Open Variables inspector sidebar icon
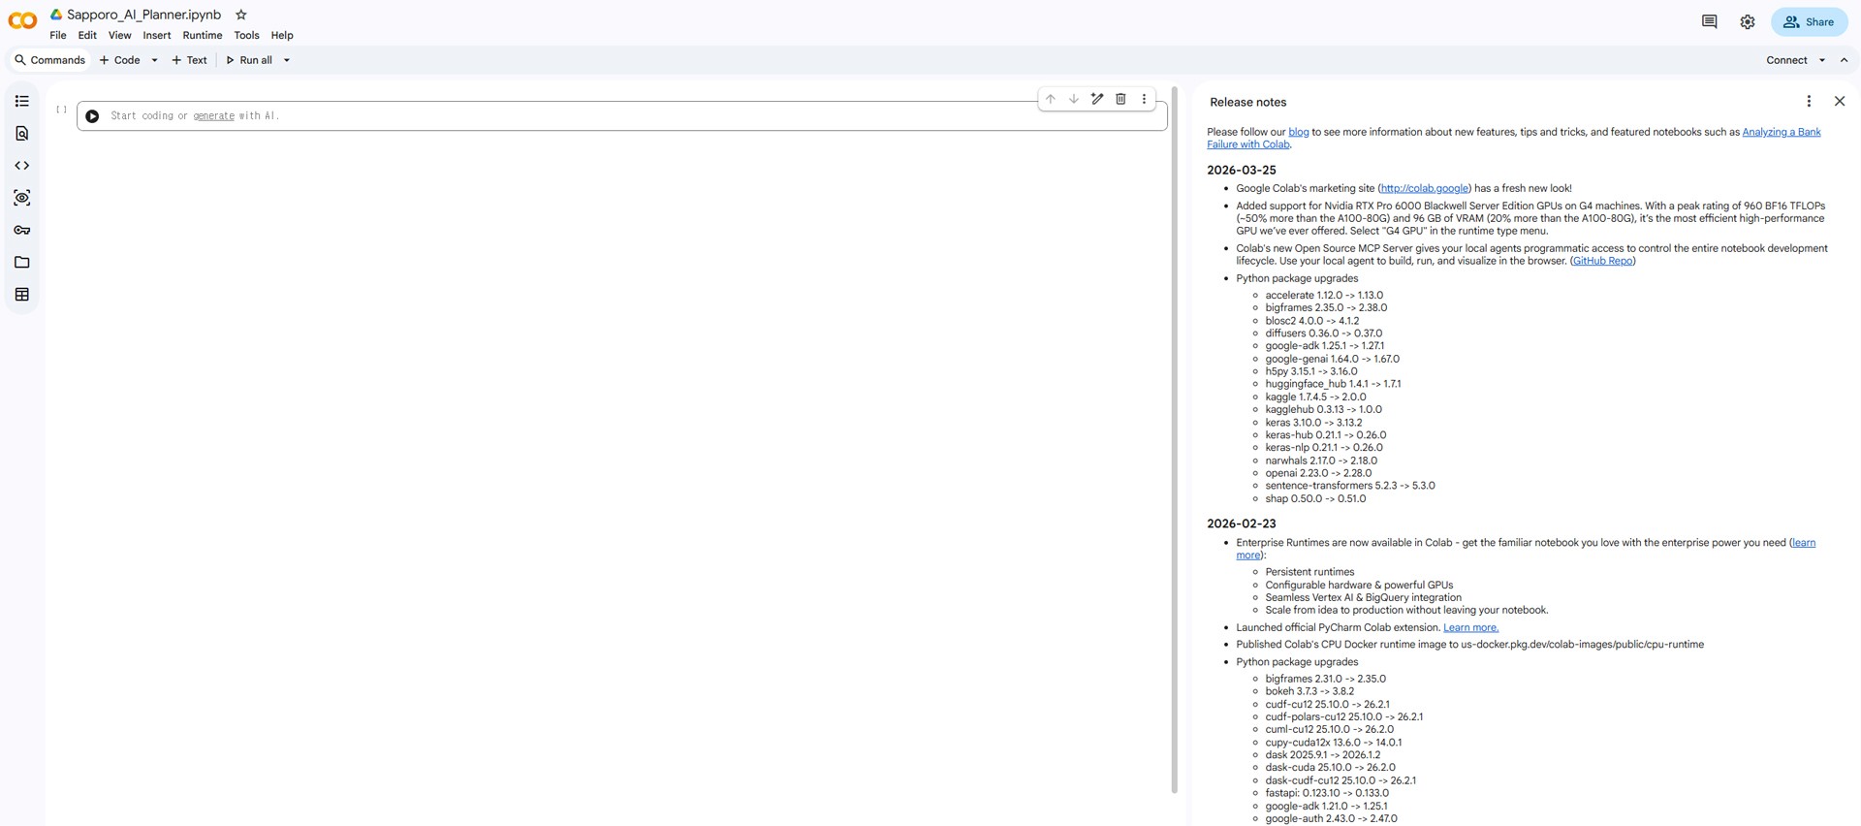The image size is (1861, 826). pos(22,198)
